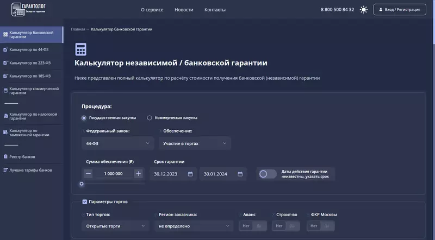Toggle the ФКР Москвы Нет/Да switch
435x240 pixels.
[321, 226]
